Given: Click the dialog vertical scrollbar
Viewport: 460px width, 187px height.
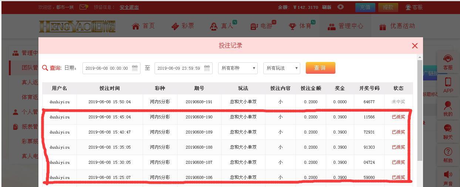Looking at the screenshot, I should [420, 110].
